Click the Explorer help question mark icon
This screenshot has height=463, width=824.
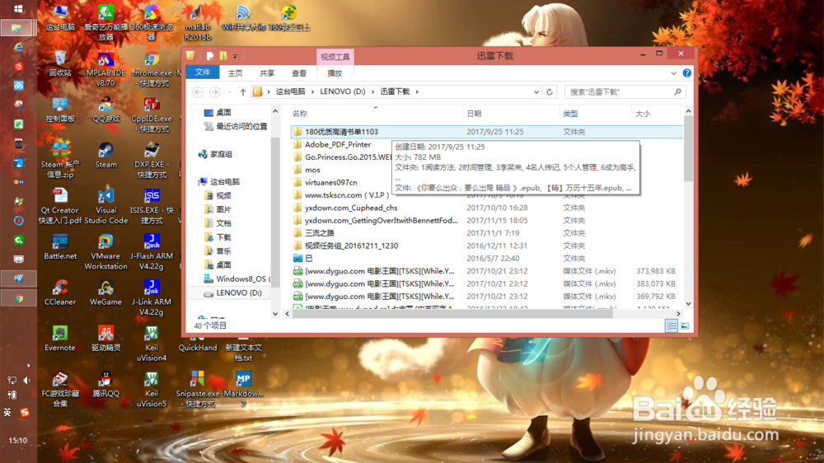tap(687, 73)
